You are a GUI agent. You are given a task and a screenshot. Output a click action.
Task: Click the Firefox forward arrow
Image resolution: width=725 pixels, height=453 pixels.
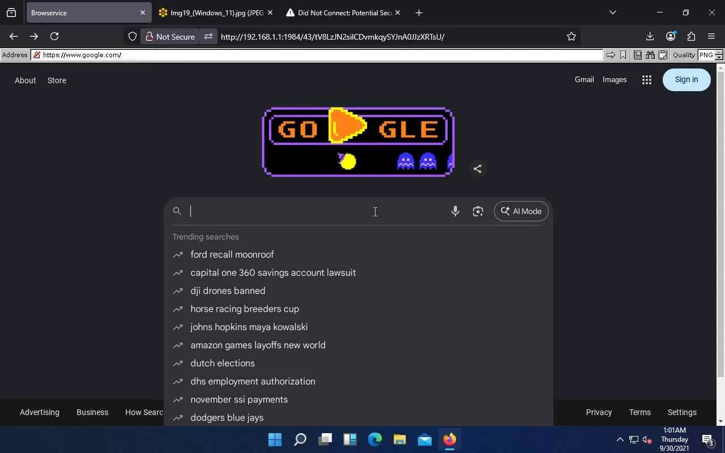[x=34, y=36]
